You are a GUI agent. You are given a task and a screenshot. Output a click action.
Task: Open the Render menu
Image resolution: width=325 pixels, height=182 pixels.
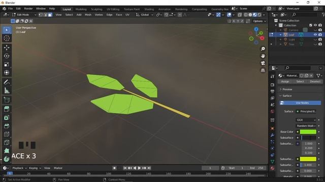click(x=28, y=9)
